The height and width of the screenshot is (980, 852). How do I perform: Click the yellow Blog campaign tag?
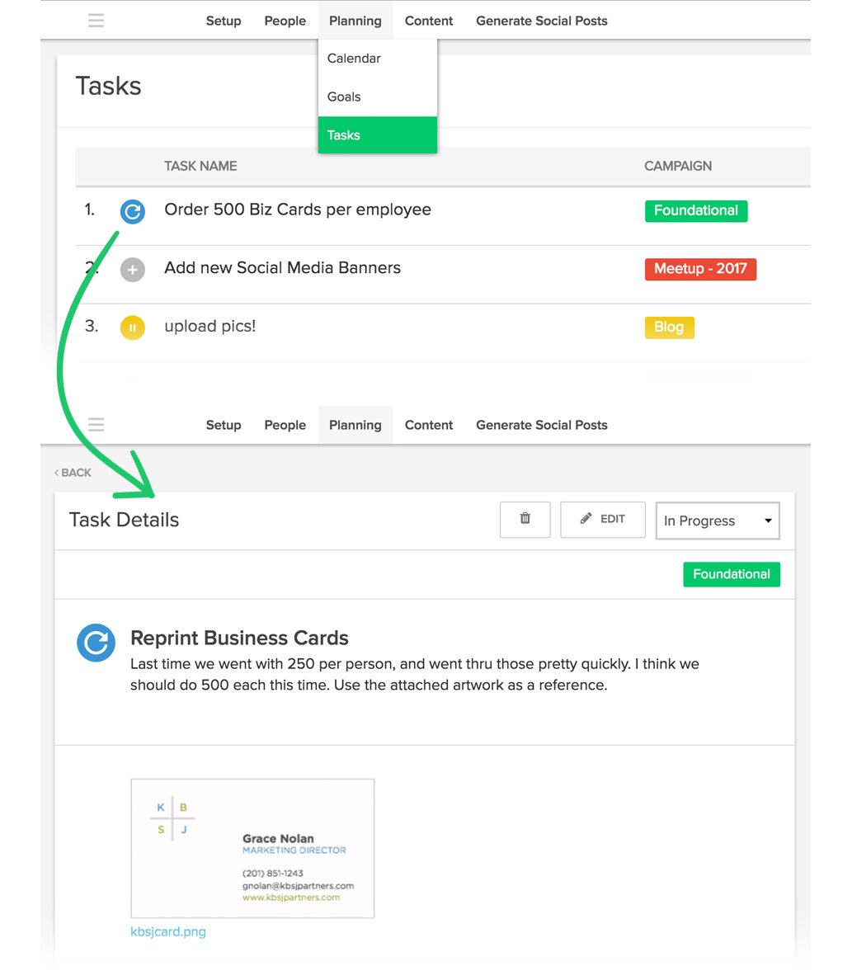(x=669, y=327)
